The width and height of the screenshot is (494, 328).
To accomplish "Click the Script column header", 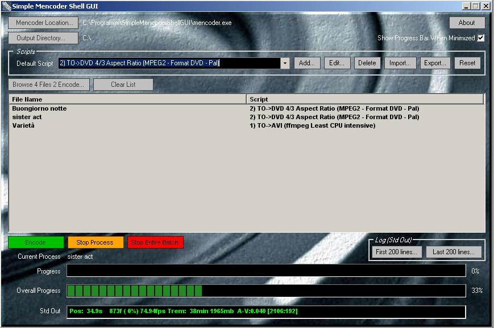I will tap(365, 99).
